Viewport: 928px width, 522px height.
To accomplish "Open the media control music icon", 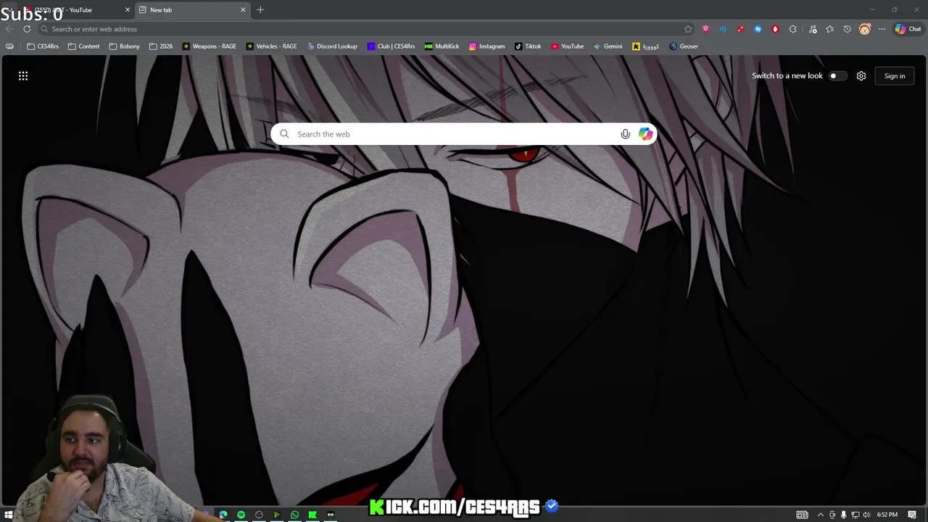I will click(813, 29).
